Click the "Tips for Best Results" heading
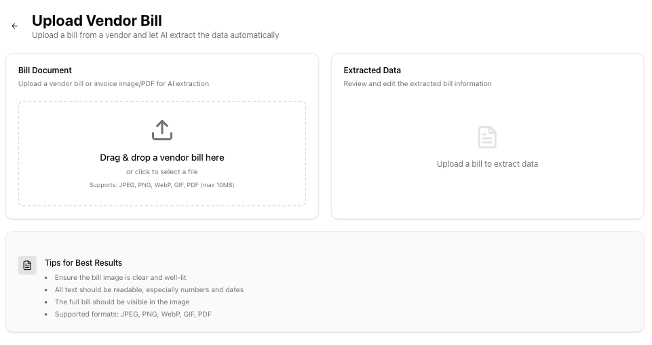This screenshot has height=345, width=652. [83, 263]
